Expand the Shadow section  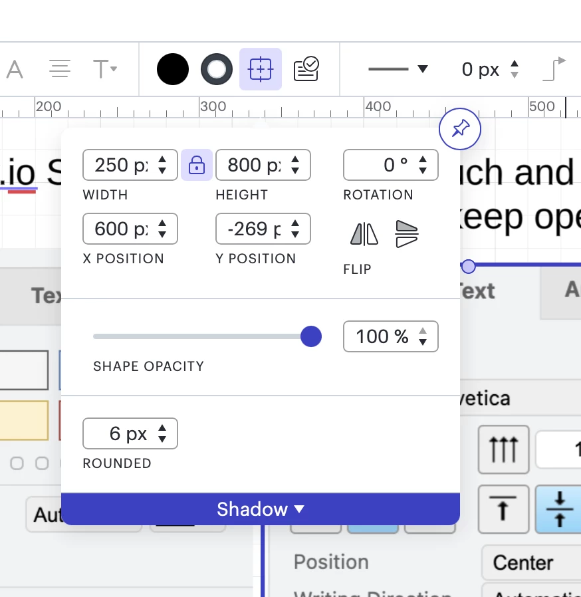261,509
